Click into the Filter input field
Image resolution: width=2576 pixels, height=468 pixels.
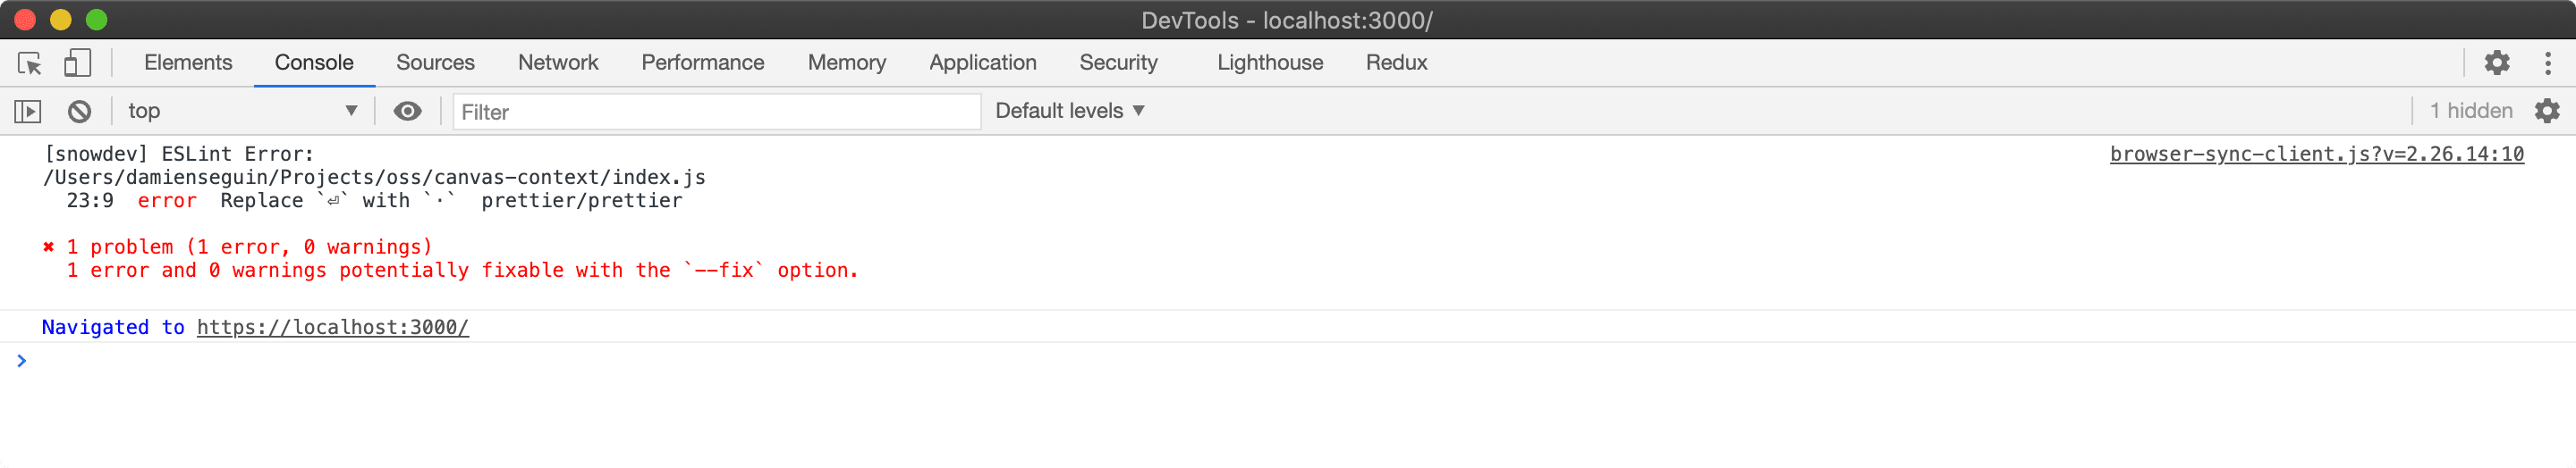coord(716,112)
